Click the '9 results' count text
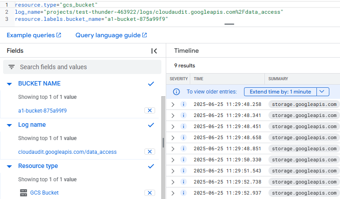 (184, 66)
